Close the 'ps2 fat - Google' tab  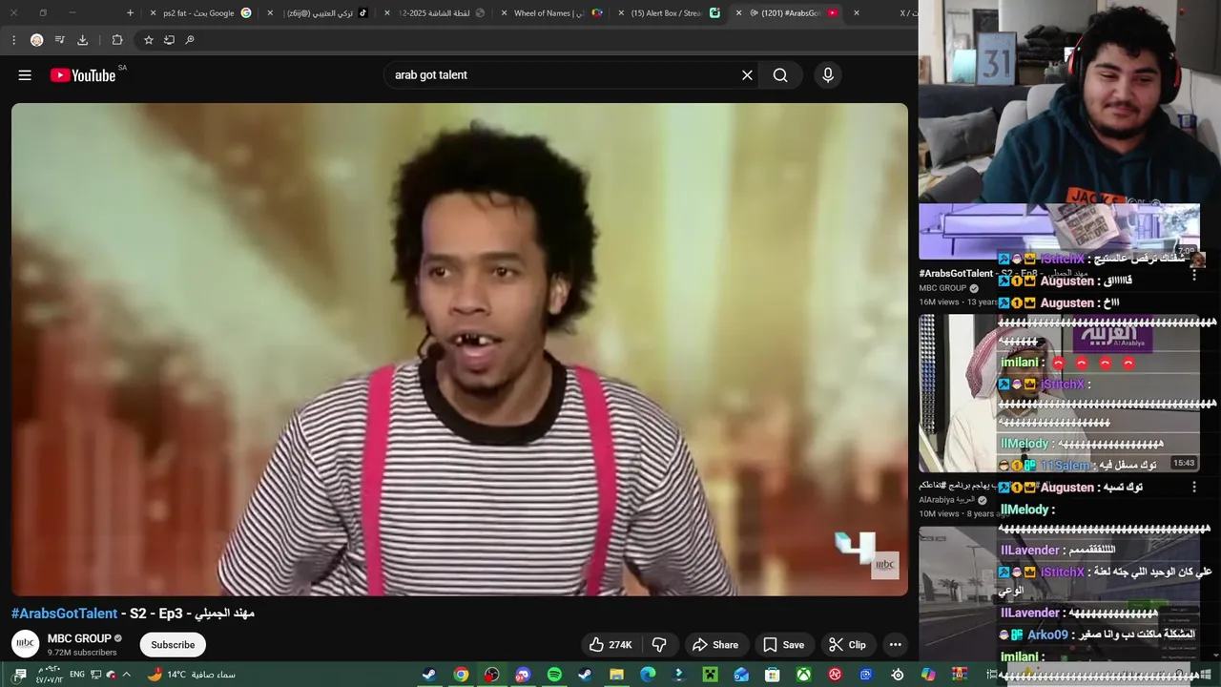154,13
